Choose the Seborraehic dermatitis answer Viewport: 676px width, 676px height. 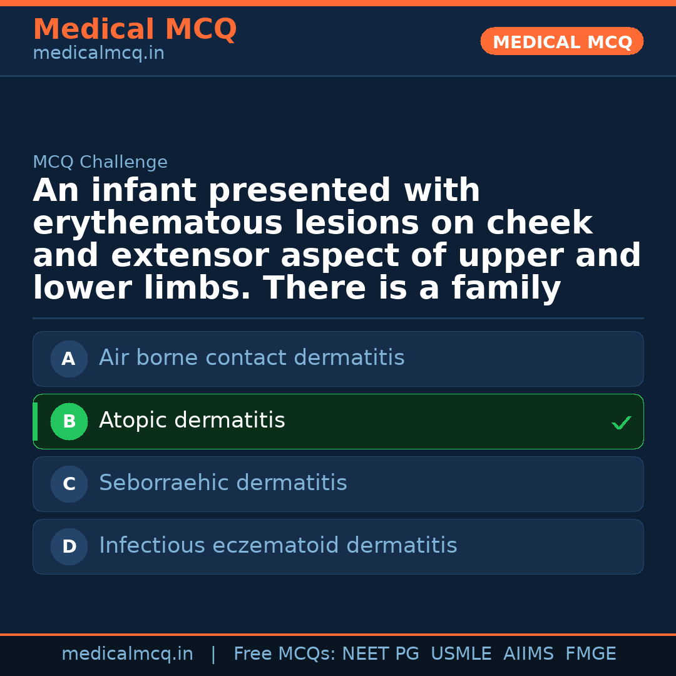(223, 483)
